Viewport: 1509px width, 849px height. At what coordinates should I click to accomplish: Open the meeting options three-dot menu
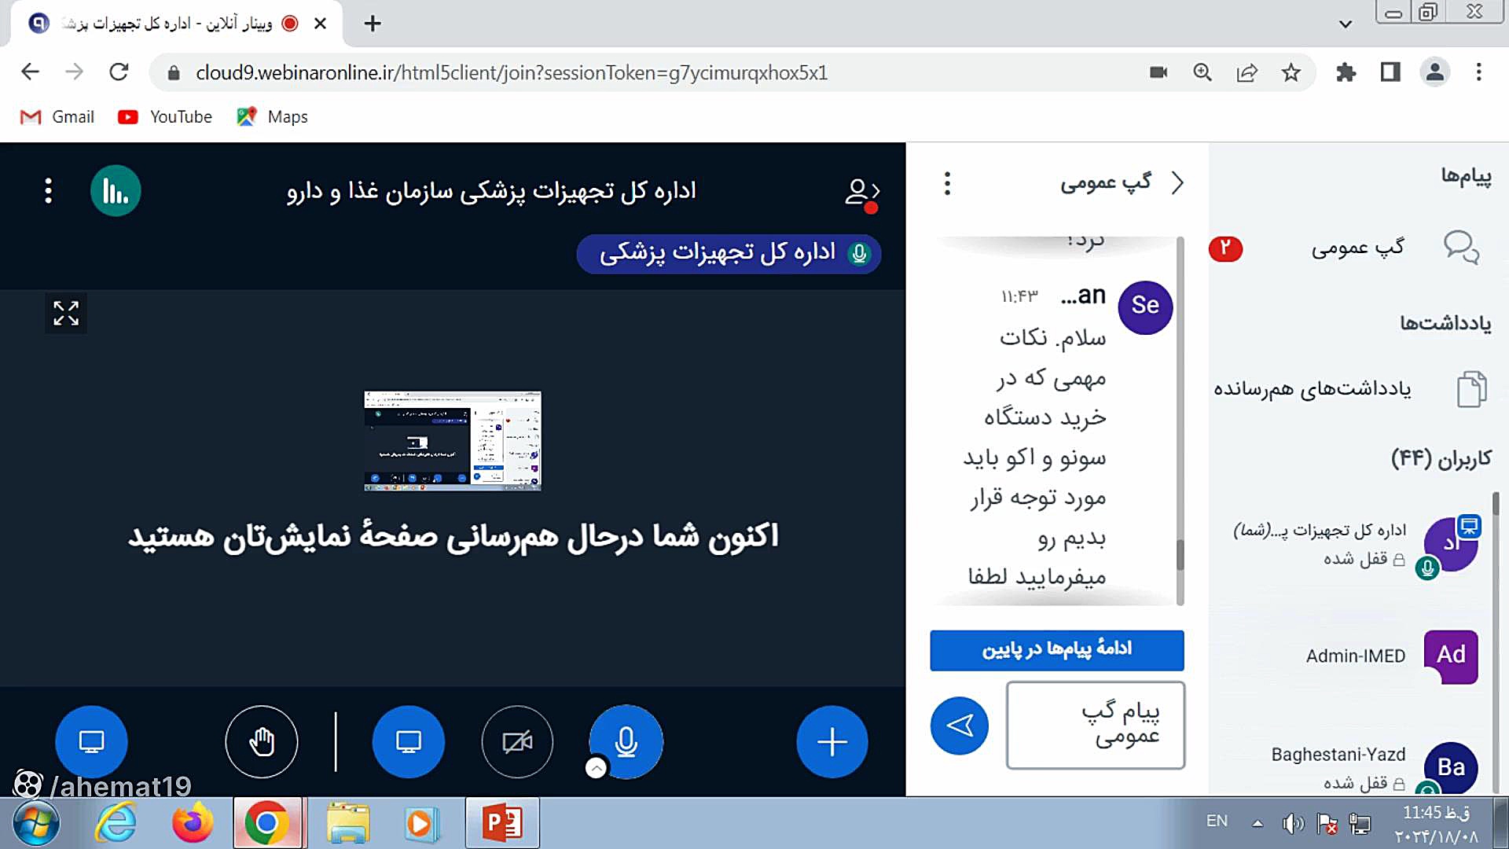(49, 191)
